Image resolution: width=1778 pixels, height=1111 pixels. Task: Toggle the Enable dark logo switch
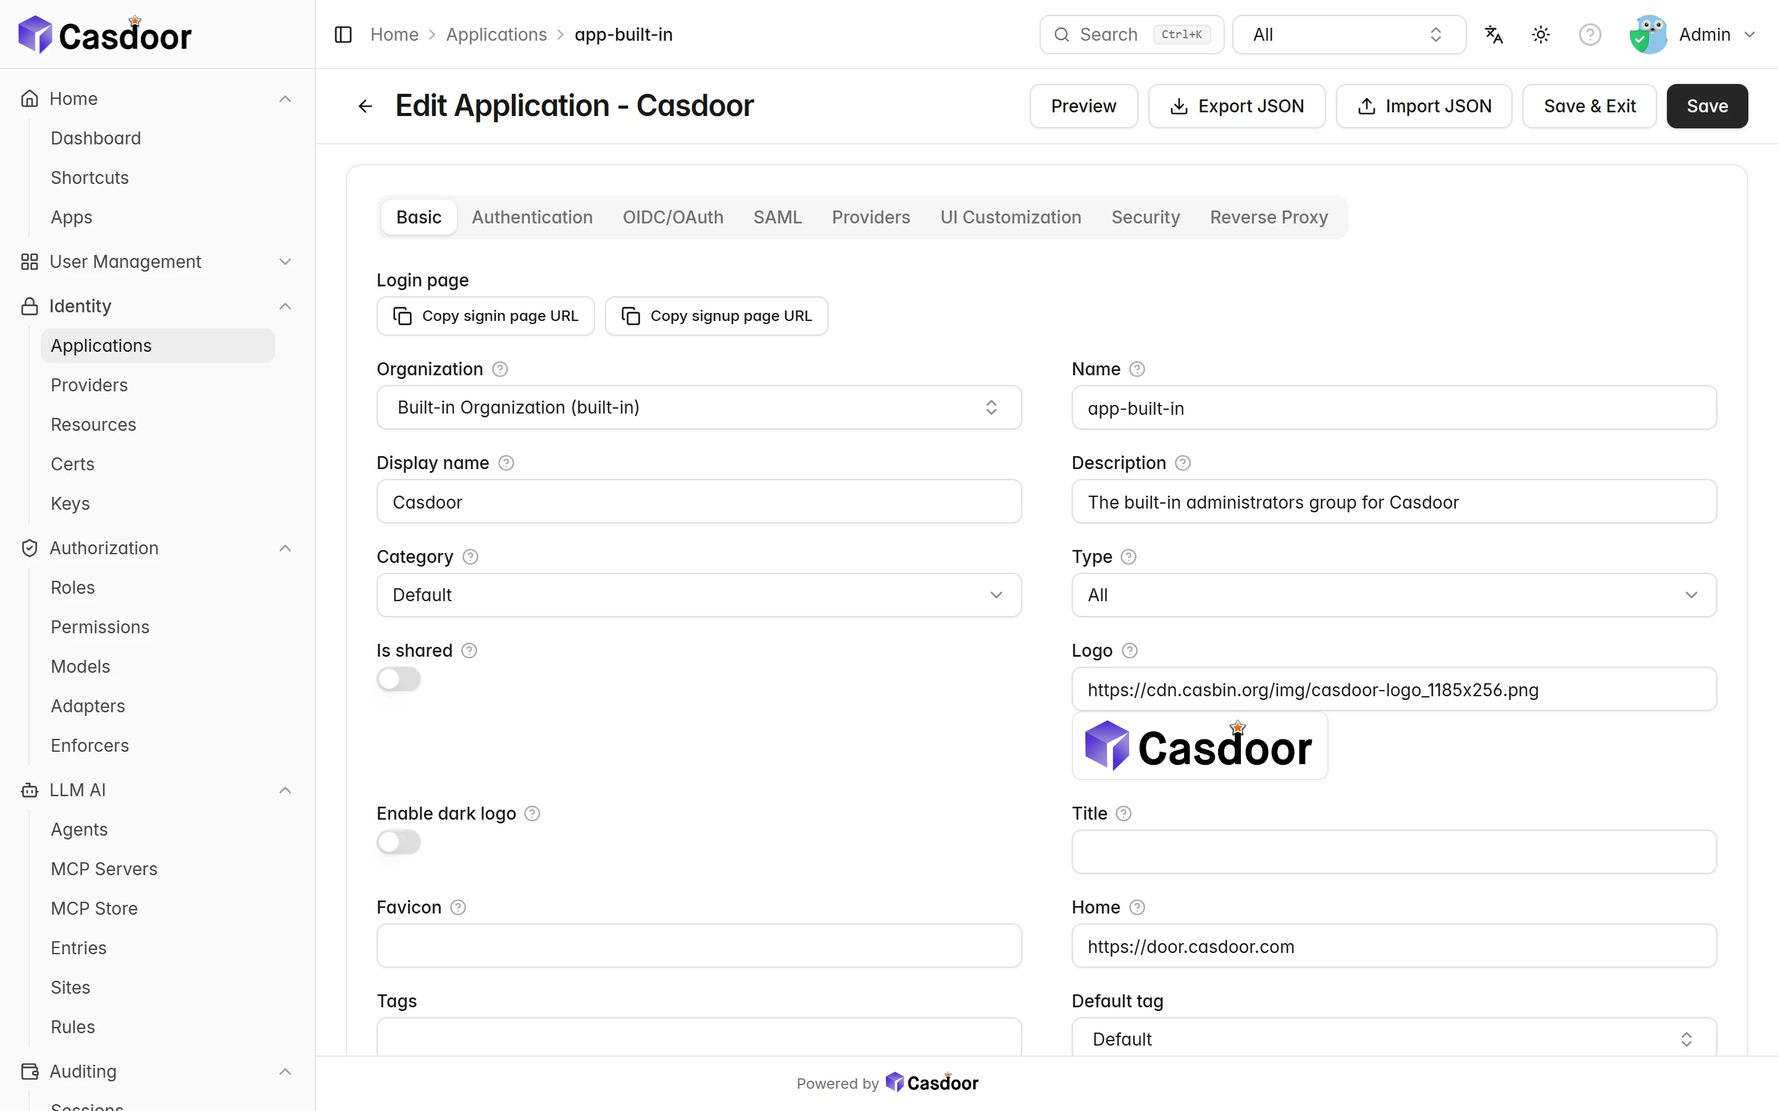(x=399, y=842)
